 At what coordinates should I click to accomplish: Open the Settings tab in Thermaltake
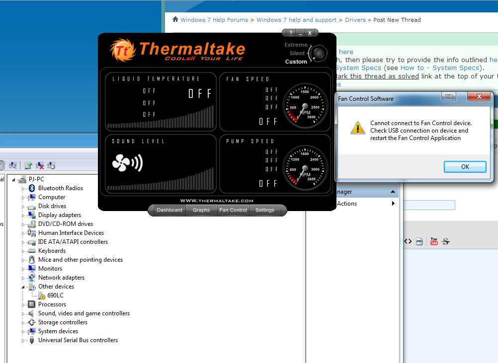pyautogui.click(x=265, y=210)
